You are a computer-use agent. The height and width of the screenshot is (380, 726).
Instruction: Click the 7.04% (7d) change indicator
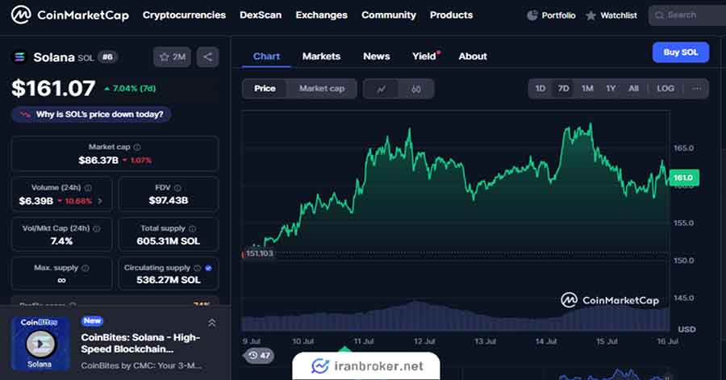click(130, 89)
